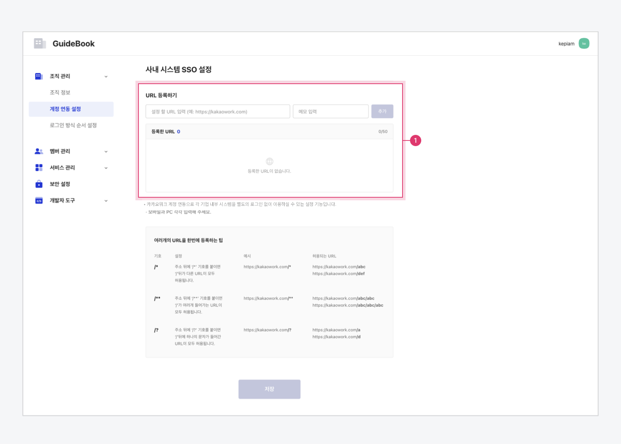The image size is (621, 444).
Task: Click example https://kakaowork.com/** text
Action: pyautogui.click(x=268, y=298)
